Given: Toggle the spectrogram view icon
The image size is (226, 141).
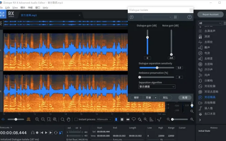Looking at the screenshot, I should [29, 119].
